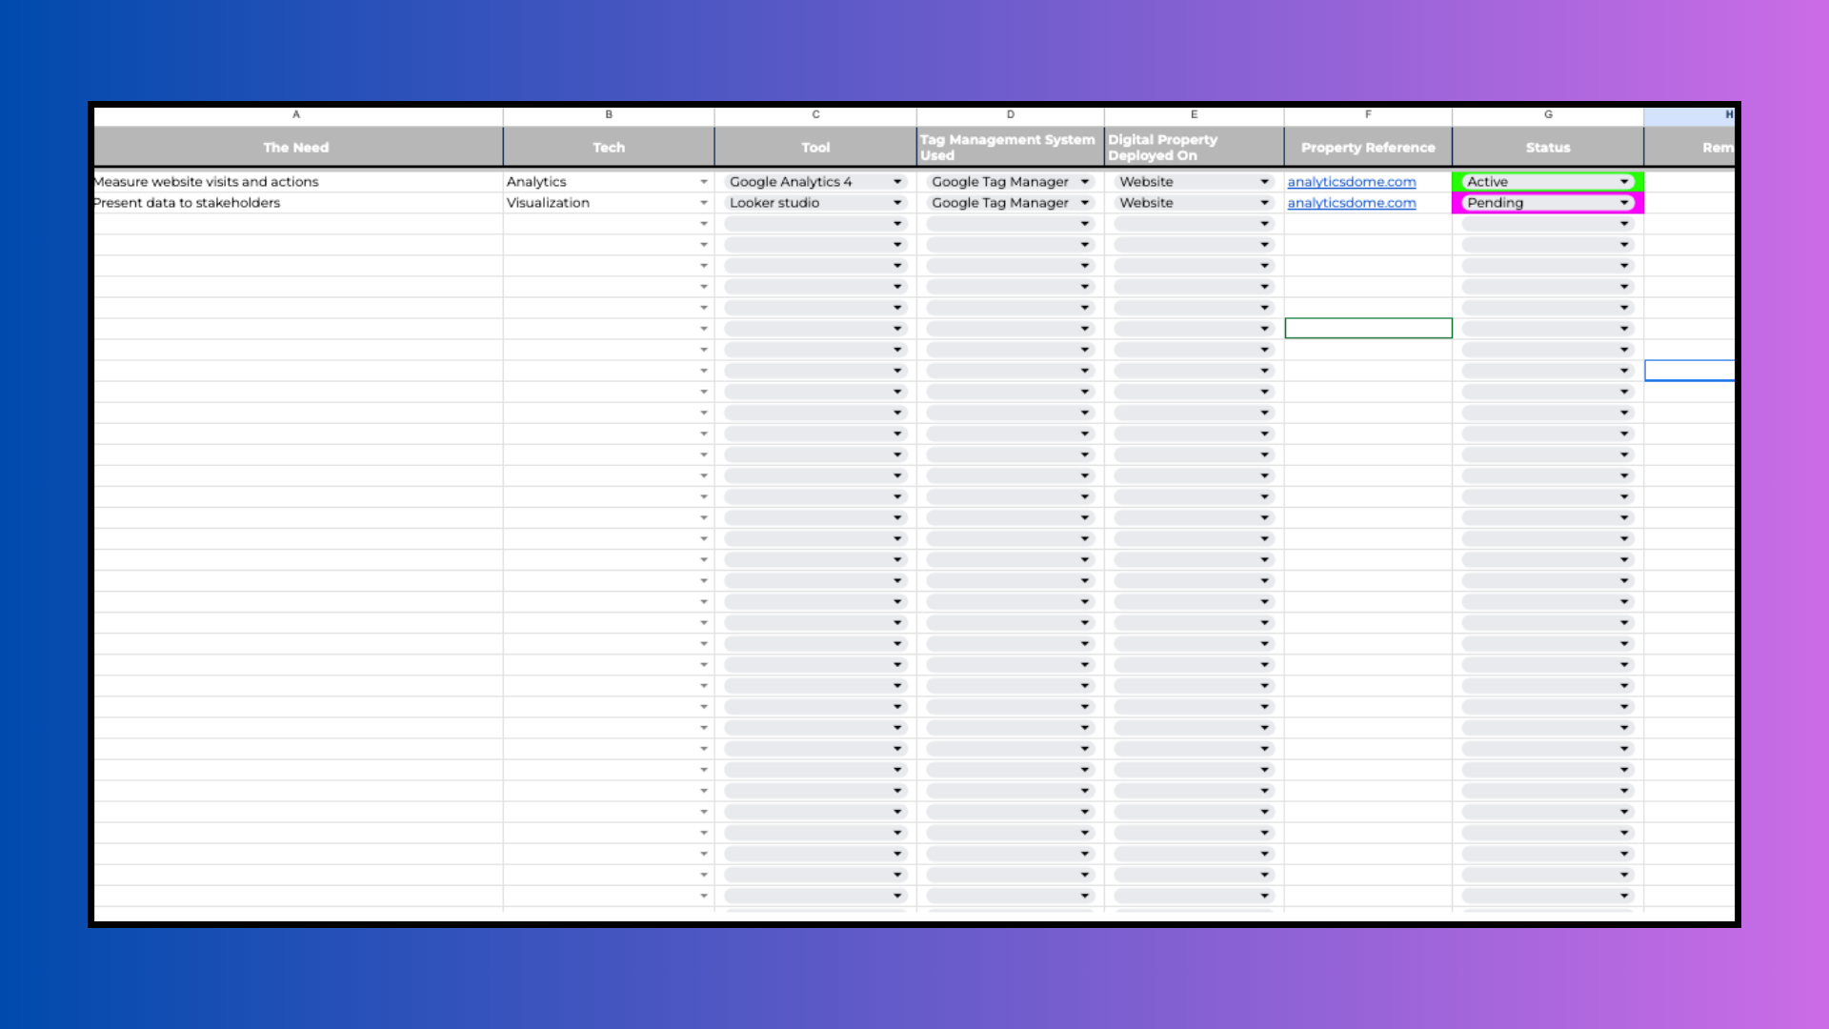Click the The Need column header label
This screenshot has height=1029, width=1829.
[294, 146]
